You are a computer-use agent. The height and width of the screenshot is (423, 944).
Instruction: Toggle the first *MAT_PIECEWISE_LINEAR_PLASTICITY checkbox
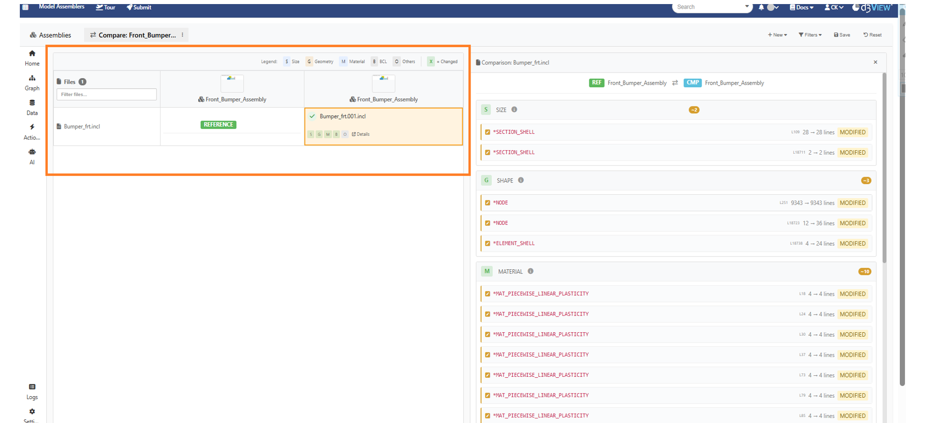pyautogui.click(x=487, y=294)
